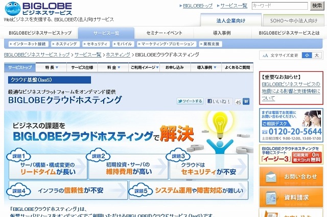The width and height of the screenshot is (327, 217).
Task: Click the BIGLOBE globe mascot logo
Action: [x=12, y=9]
